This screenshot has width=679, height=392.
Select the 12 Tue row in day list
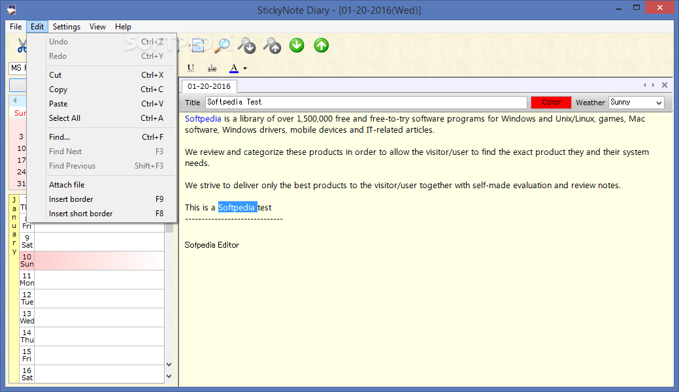(91, 299)
